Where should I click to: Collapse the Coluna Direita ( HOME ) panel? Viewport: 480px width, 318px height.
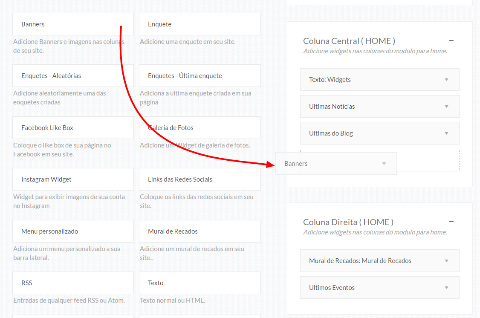coord(451,222)
